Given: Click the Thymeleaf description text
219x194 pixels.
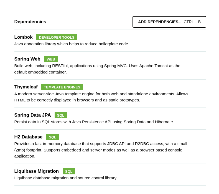Looking at the screenshot, I should (101, 97).
